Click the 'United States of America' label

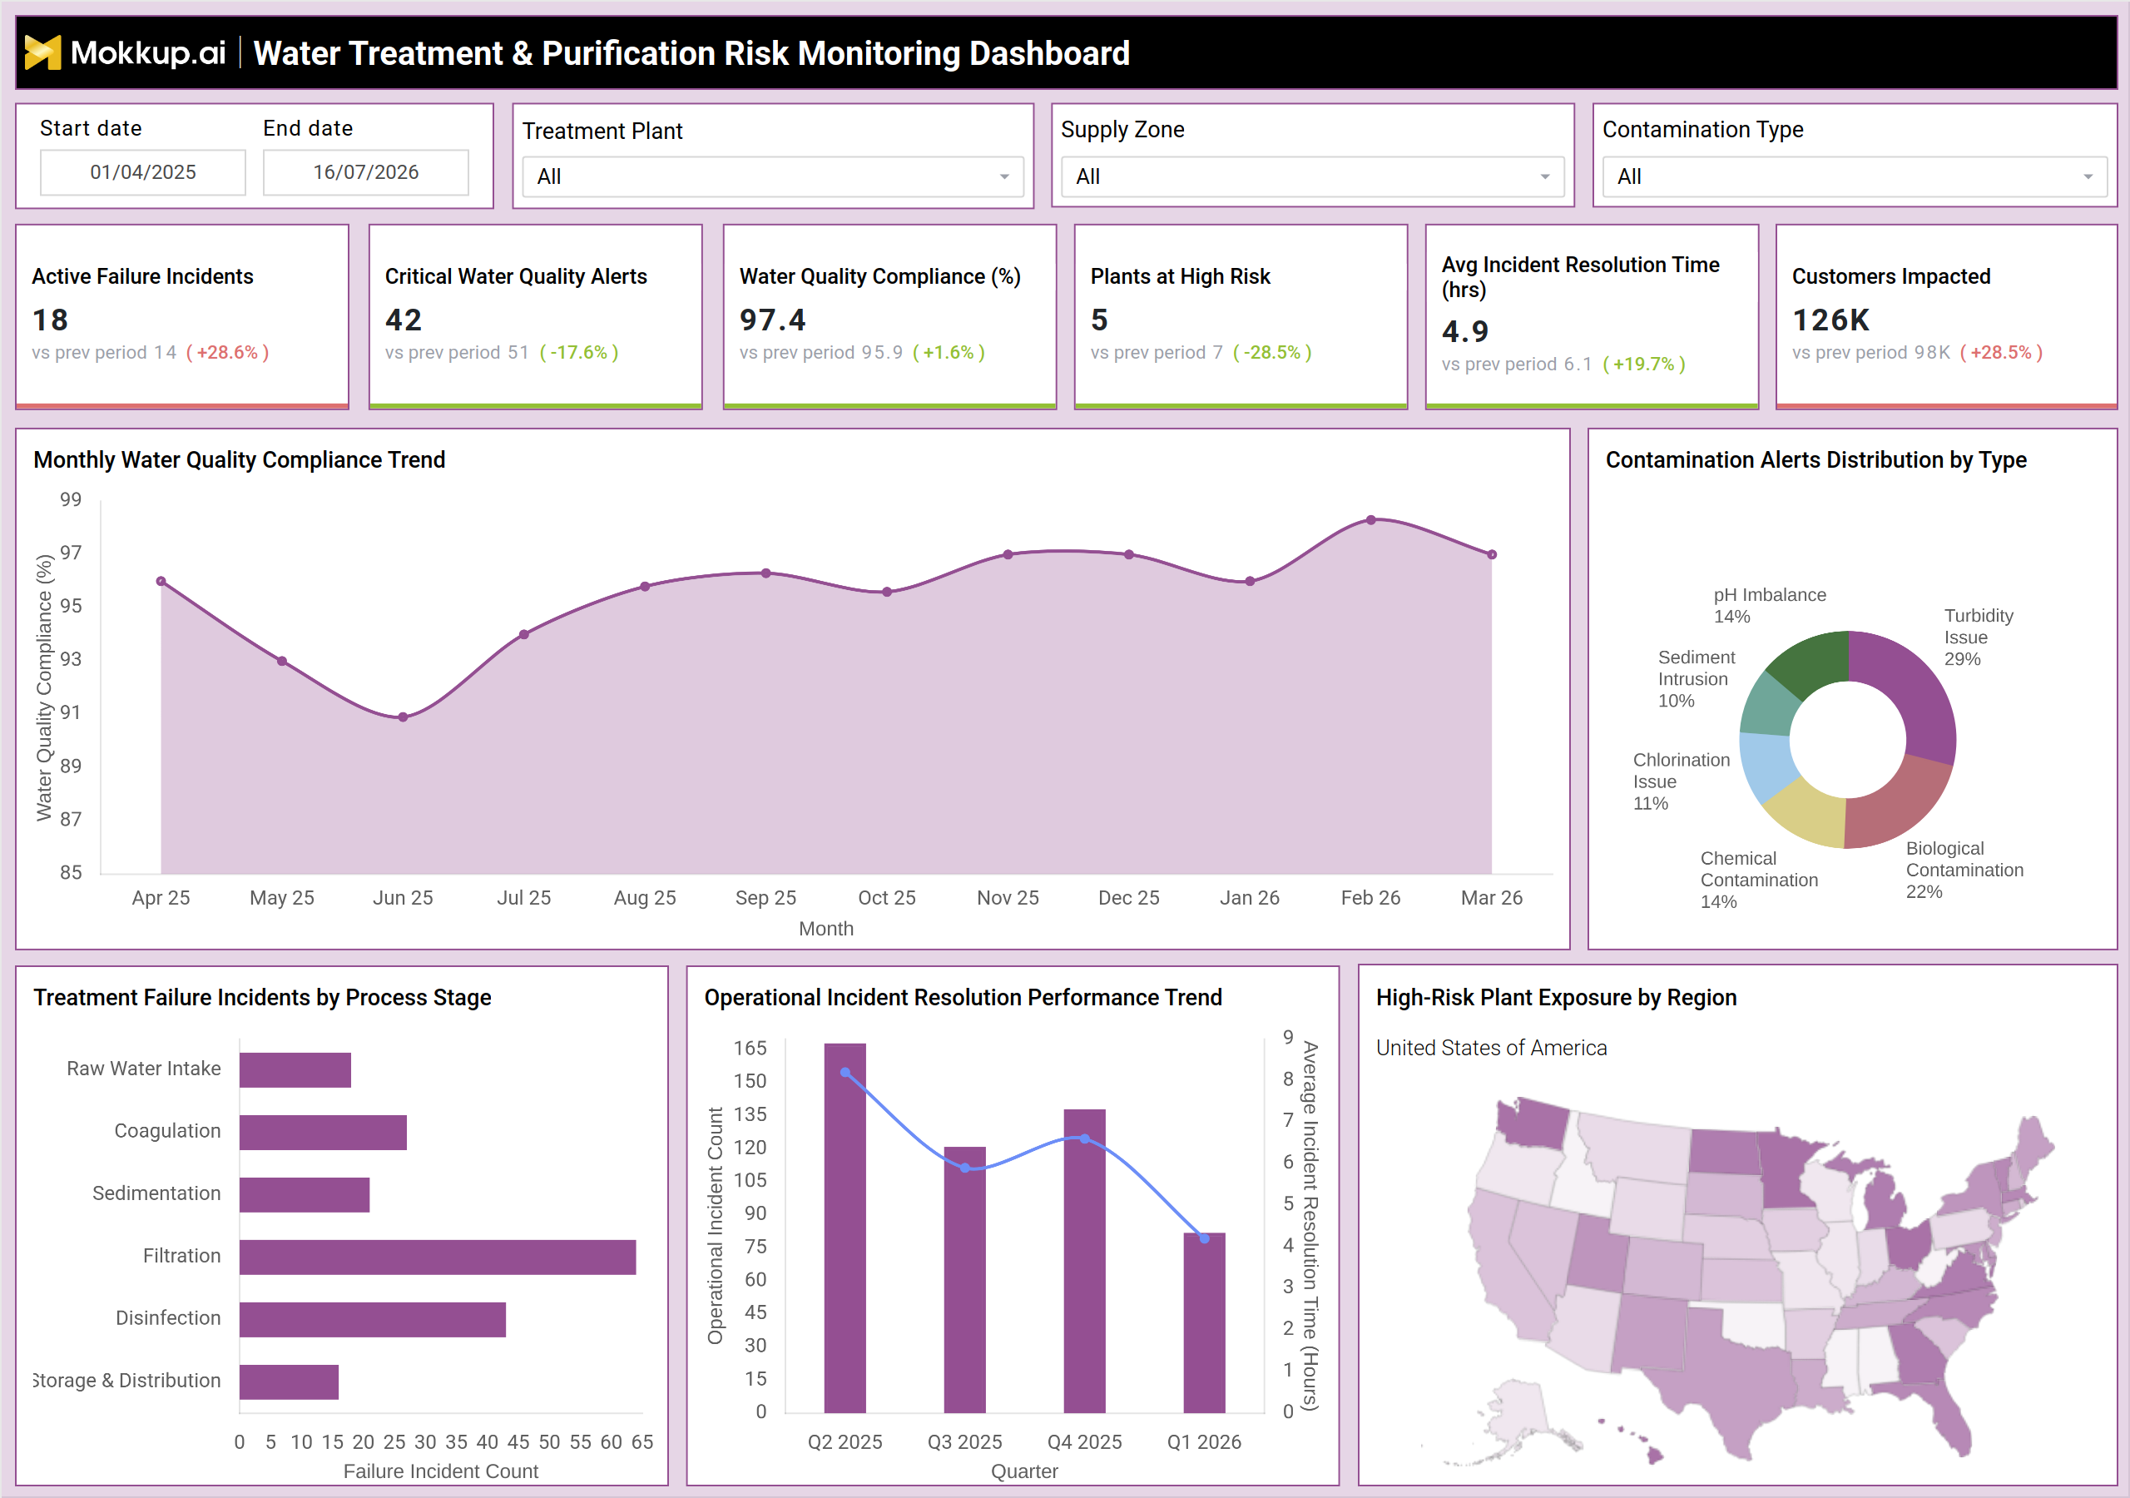1491,1048
